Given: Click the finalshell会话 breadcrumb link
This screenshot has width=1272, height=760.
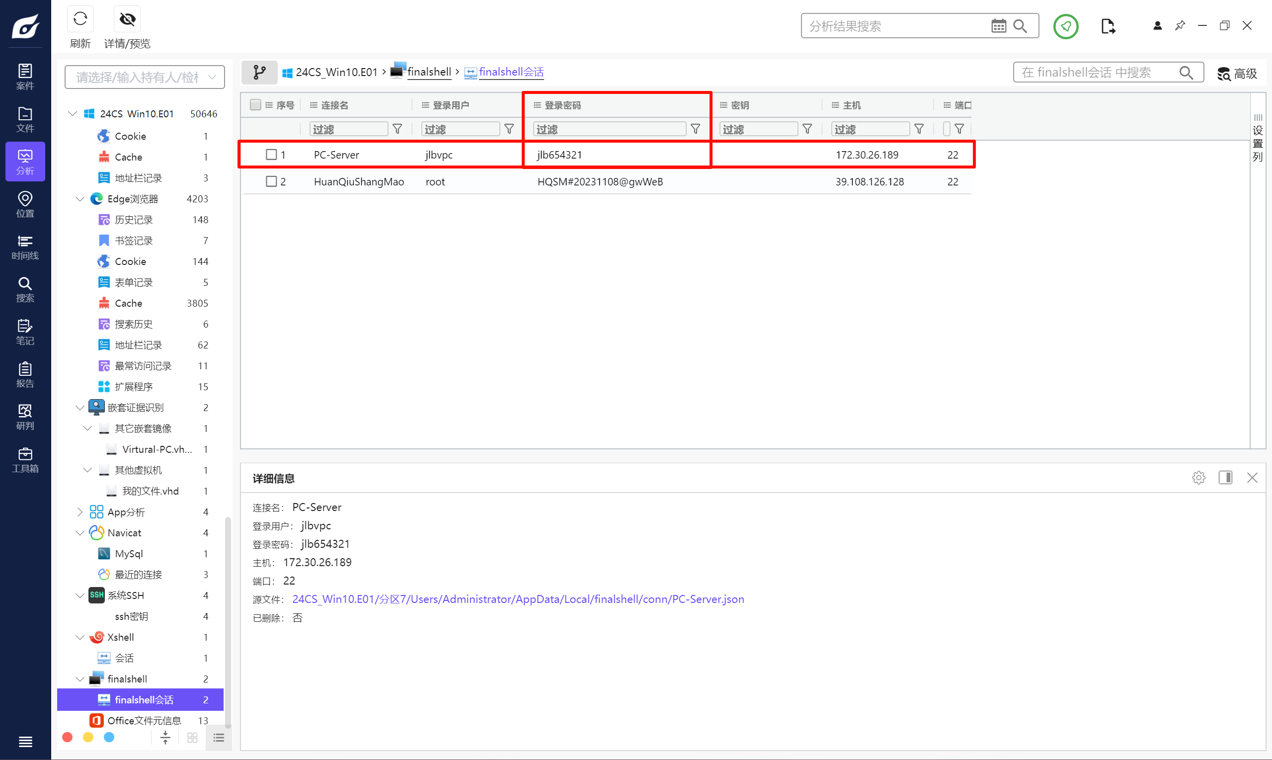Looking at the screenshot, I should [511, 72].
